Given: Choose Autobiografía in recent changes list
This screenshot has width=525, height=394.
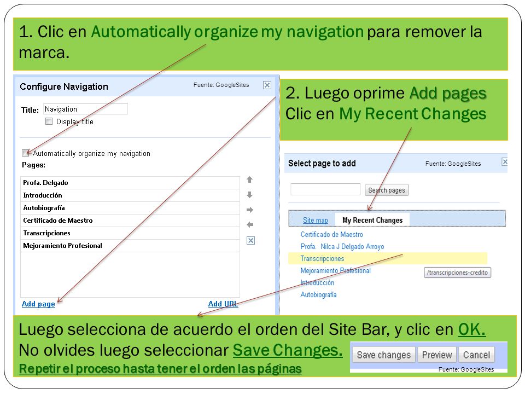Looking at the screenshot, I should 318,295.
